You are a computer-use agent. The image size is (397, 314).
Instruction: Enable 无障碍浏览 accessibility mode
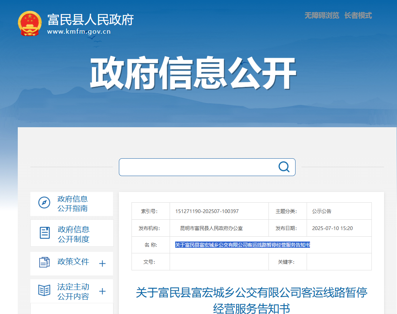tap(321, 16)
